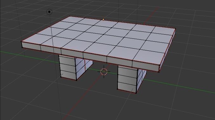Image resolution: width=215 pixels, height=120 pixels.
Task: Click the 3D cursor crosshair in viewport
Action: (x=104, y=72)
